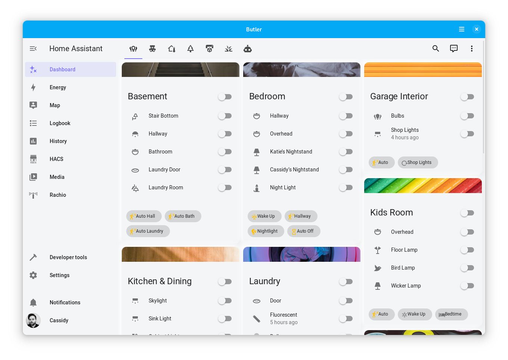Open the Assist chat bubble icon
This screenshot has width=508, height=360.
click(x=453, y=49)
